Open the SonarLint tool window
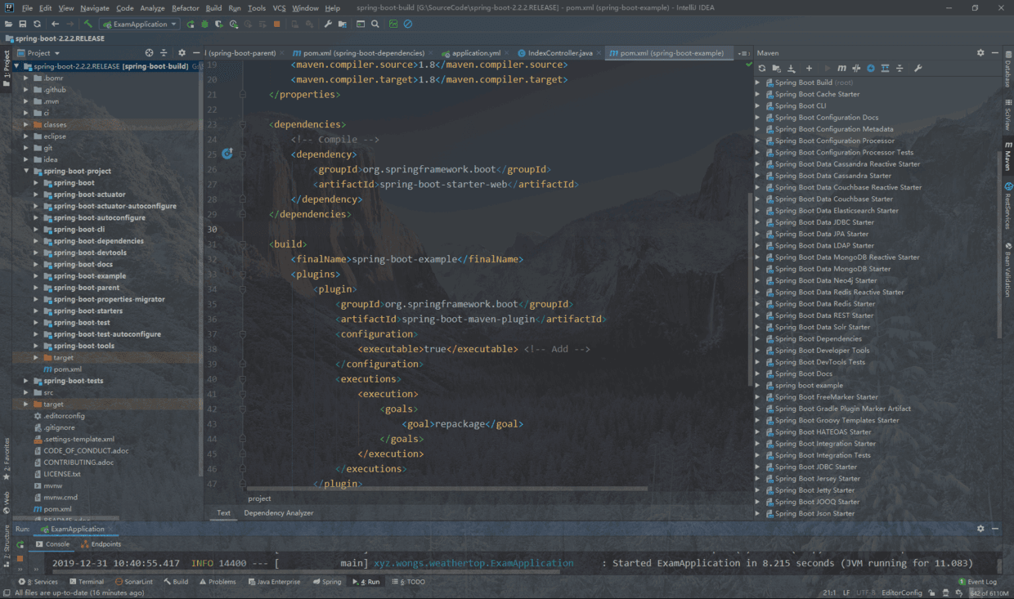 click(133, 582)
